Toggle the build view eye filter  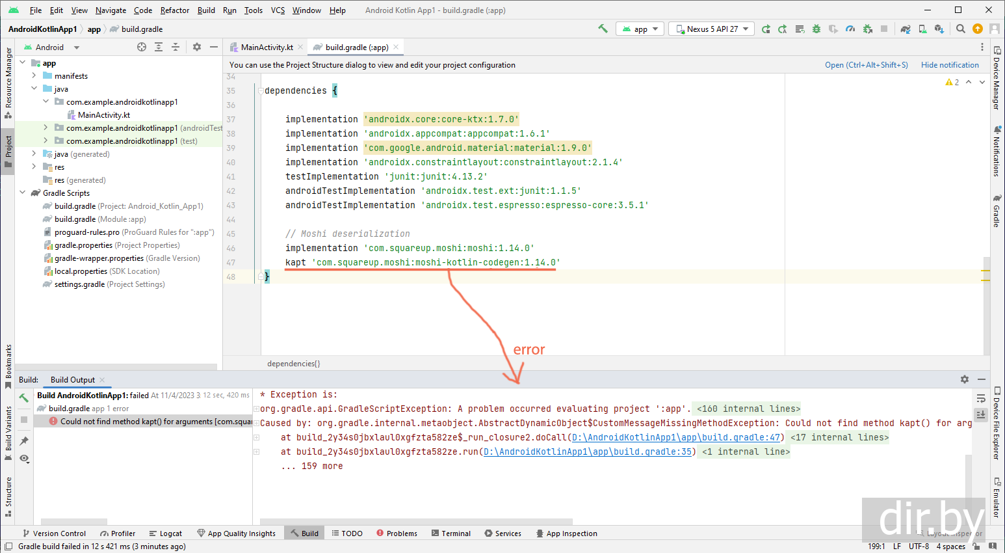pos(24,459)
